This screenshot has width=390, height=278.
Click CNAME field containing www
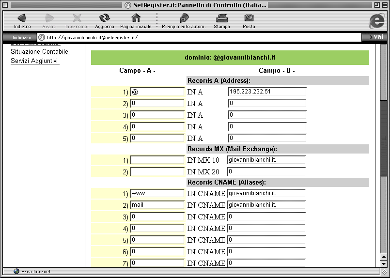coord(157,193)
